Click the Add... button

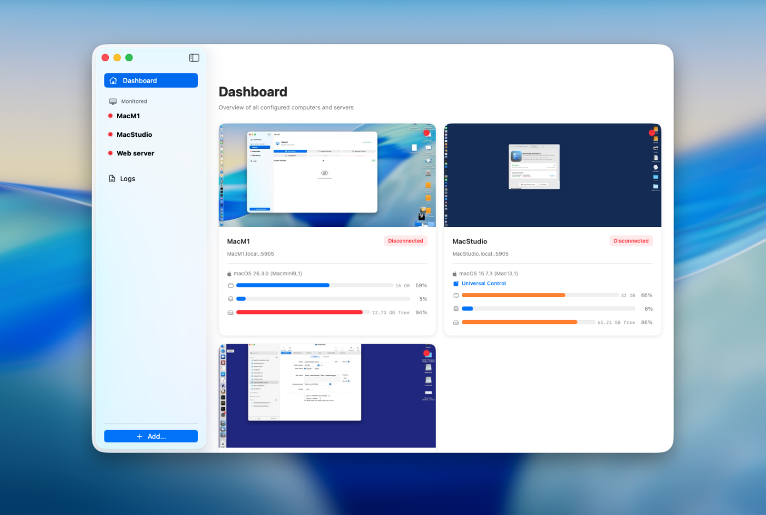point(151,436)
